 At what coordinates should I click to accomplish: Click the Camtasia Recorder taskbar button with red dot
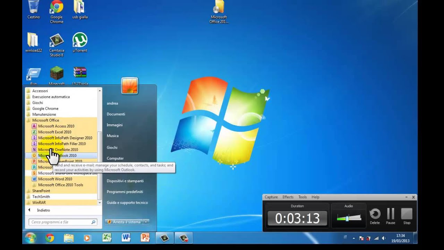183,238
